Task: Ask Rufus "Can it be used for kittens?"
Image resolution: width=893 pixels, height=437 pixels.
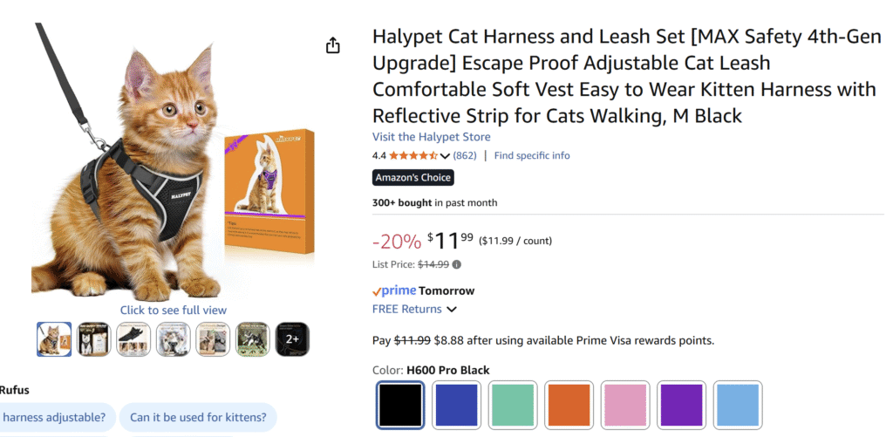Action: [x=198, y=418]
